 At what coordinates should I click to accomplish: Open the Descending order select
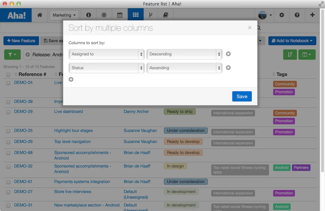[x=184, y=54]
